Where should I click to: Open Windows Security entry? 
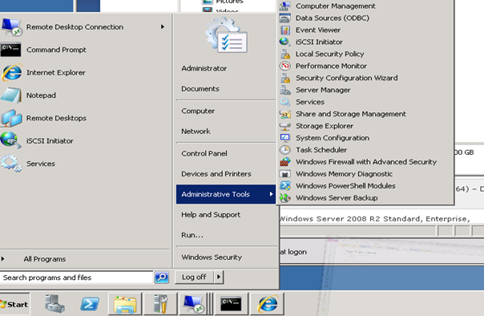pyautogui.click(x=212, y=257)
